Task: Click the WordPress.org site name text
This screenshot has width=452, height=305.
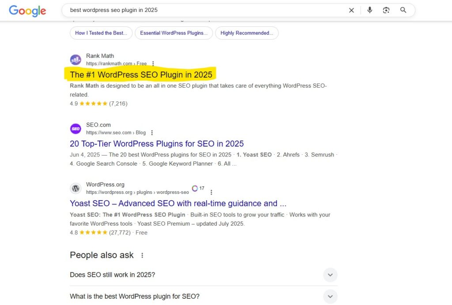Action: click(105, 184)
